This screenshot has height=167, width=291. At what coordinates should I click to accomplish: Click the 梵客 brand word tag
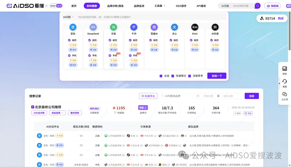(x=143, y=108)
